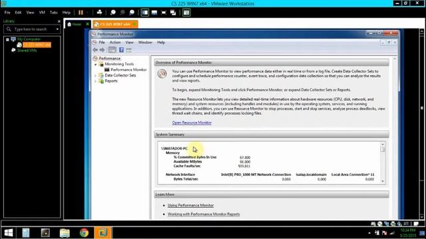Click the printer device icon in VMware status bar
426x239 pixels.
(393, 224)
